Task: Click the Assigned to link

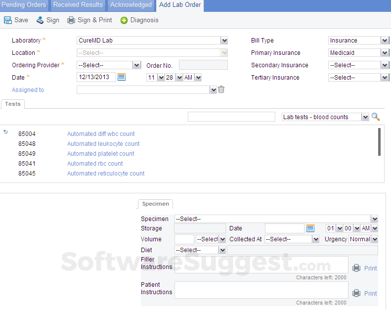Action: tap(28, 90)
